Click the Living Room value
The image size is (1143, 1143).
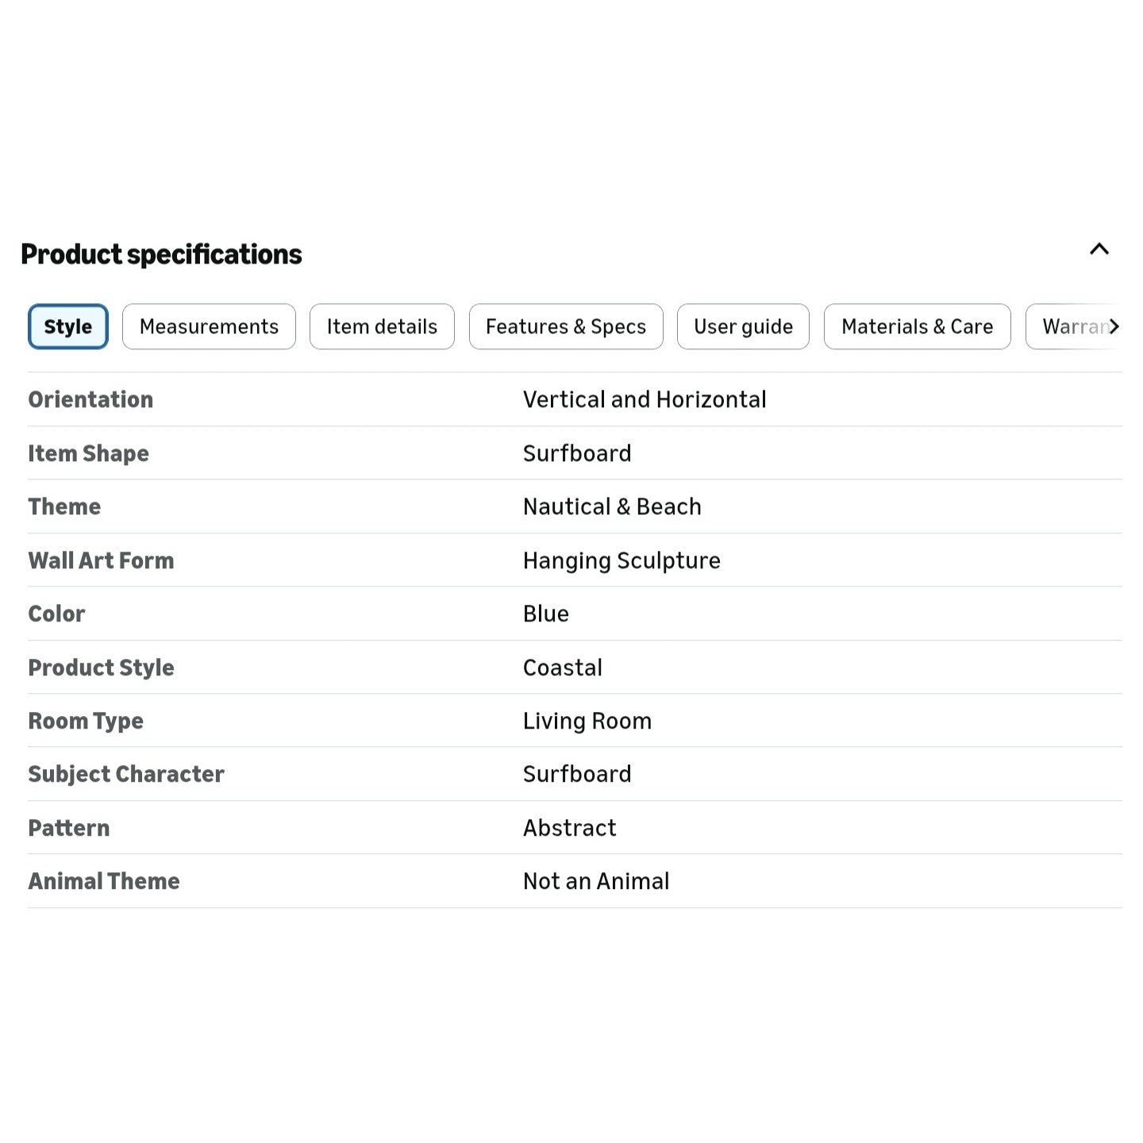587,721
